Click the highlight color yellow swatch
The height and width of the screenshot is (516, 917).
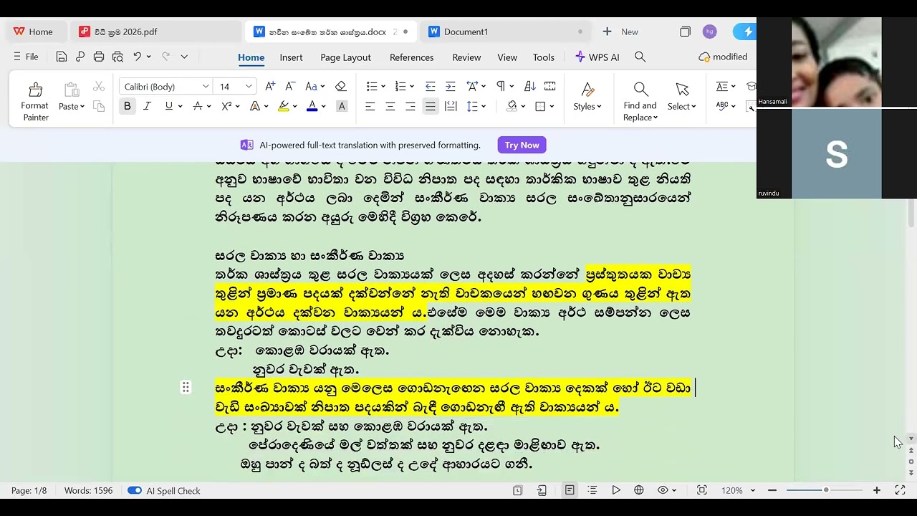[284, 106]
